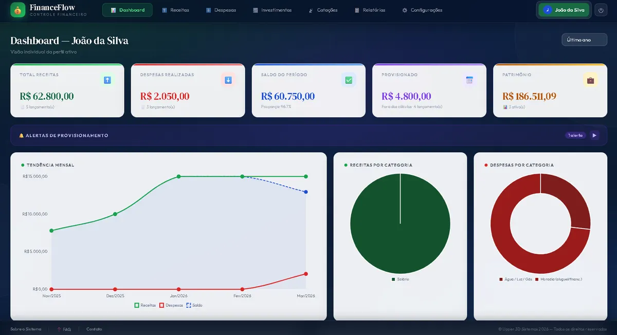Image resolution: width=617 pixels, height=335 pixels.
Task: Open the Despesas tab
Action: (221, 10)
